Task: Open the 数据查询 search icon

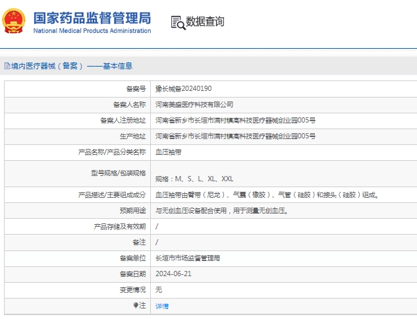Action: [x=178, y=22]
